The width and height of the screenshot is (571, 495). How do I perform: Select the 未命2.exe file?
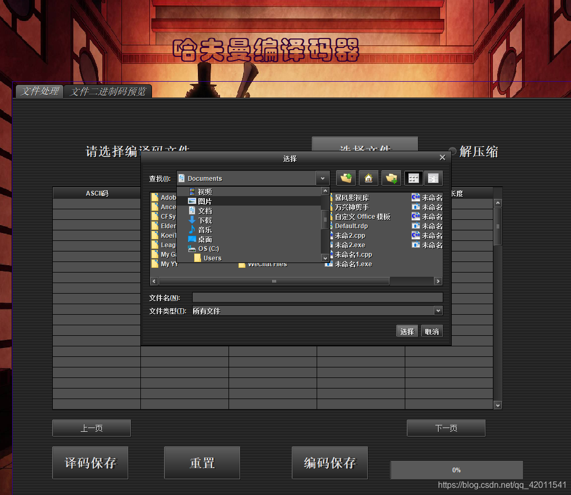click(x=349, y=245)
